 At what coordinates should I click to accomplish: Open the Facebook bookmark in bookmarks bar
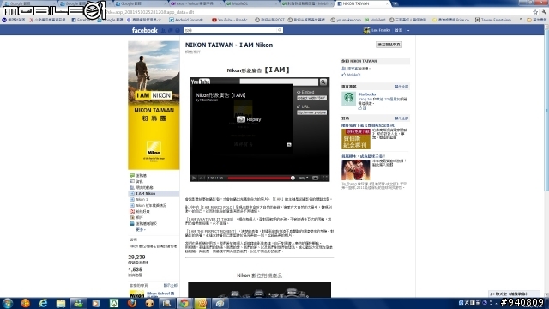[82, 20]
